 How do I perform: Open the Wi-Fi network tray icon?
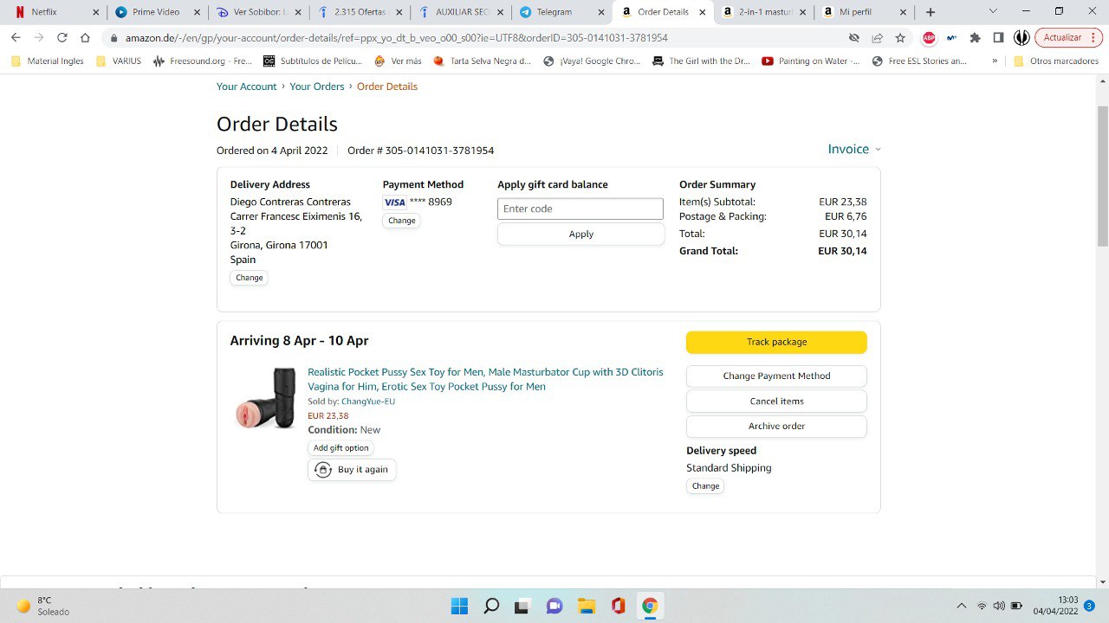pyautogui.click(x=982, y=606)
